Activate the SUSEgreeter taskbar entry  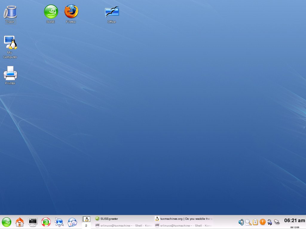coord(123,219)
